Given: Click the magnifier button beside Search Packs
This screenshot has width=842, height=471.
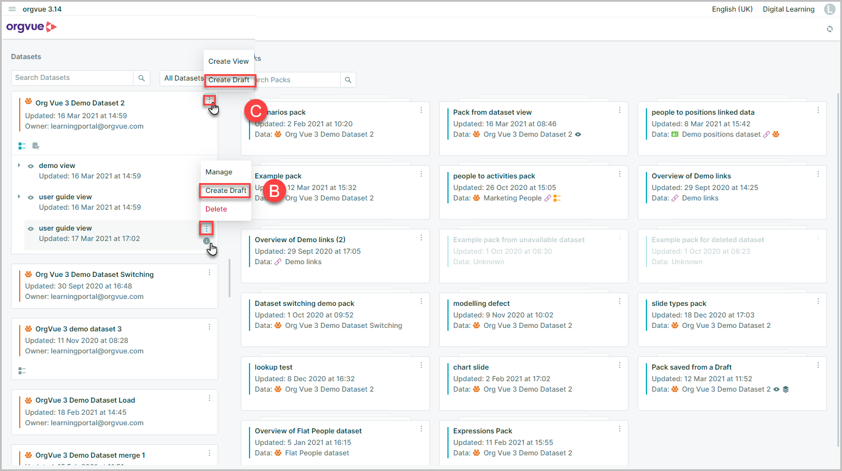Looking at the screenshot, I should (348, 80).
